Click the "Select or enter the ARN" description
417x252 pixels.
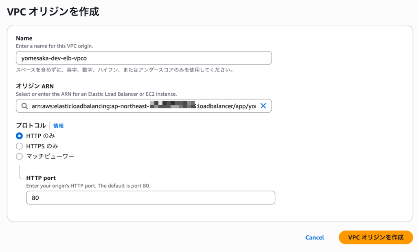[96, 94]
